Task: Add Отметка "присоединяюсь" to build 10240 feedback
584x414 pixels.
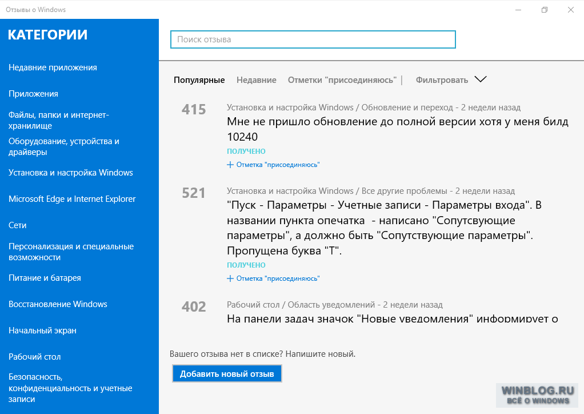Action: (x=278, y=165)
